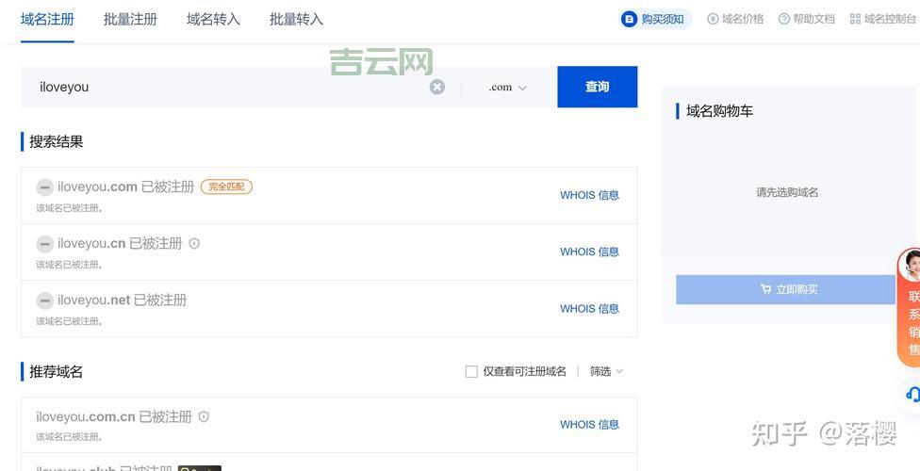Open 域名价格 price page
This screenshot has width=920, height=471.
click(x=735, y=19)
